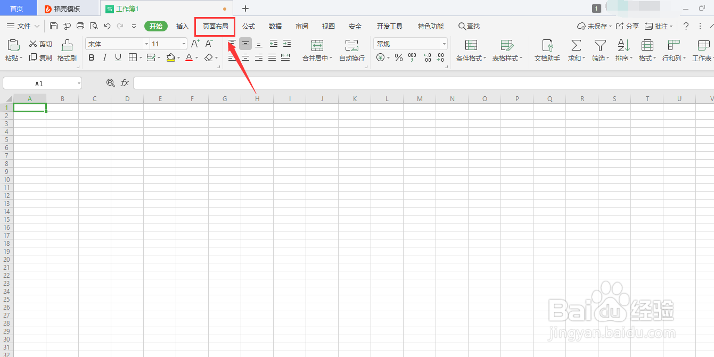Switch to the 页面布局 ribbon tab
Viewport: 714px width, 357px height.
[x=215, y=26]
